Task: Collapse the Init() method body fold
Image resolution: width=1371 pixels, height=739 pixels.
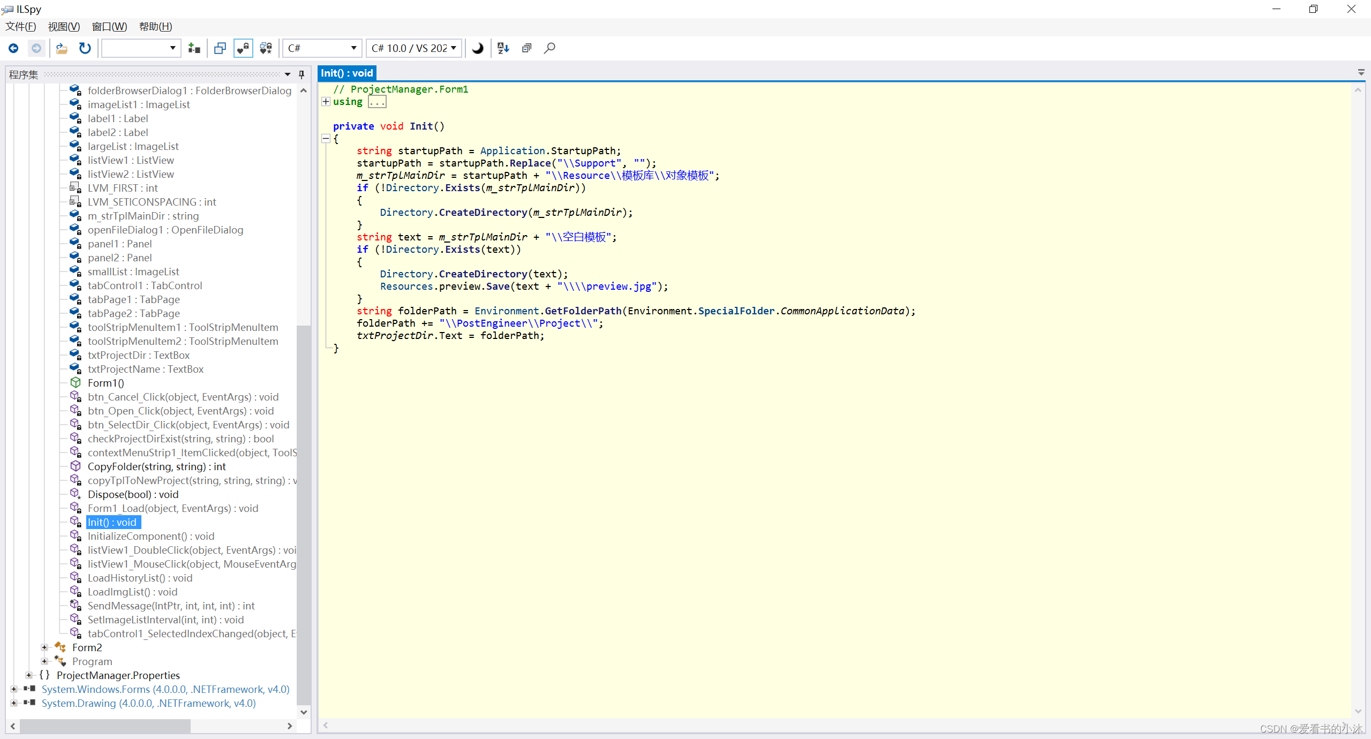Action: (326, 139)
